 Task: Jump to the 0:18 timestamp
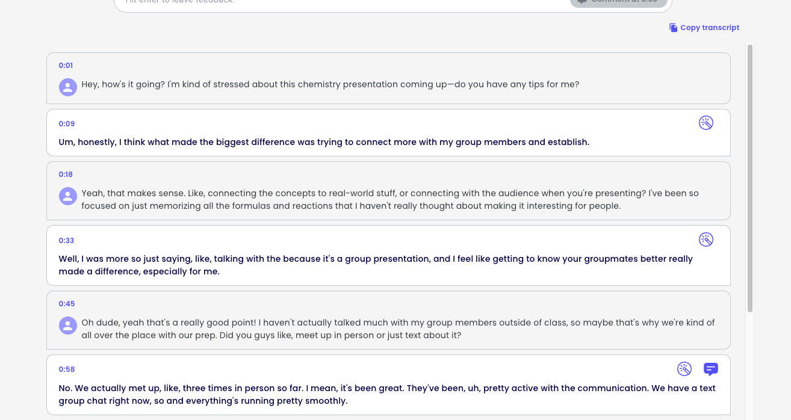[x=66, y=174]
